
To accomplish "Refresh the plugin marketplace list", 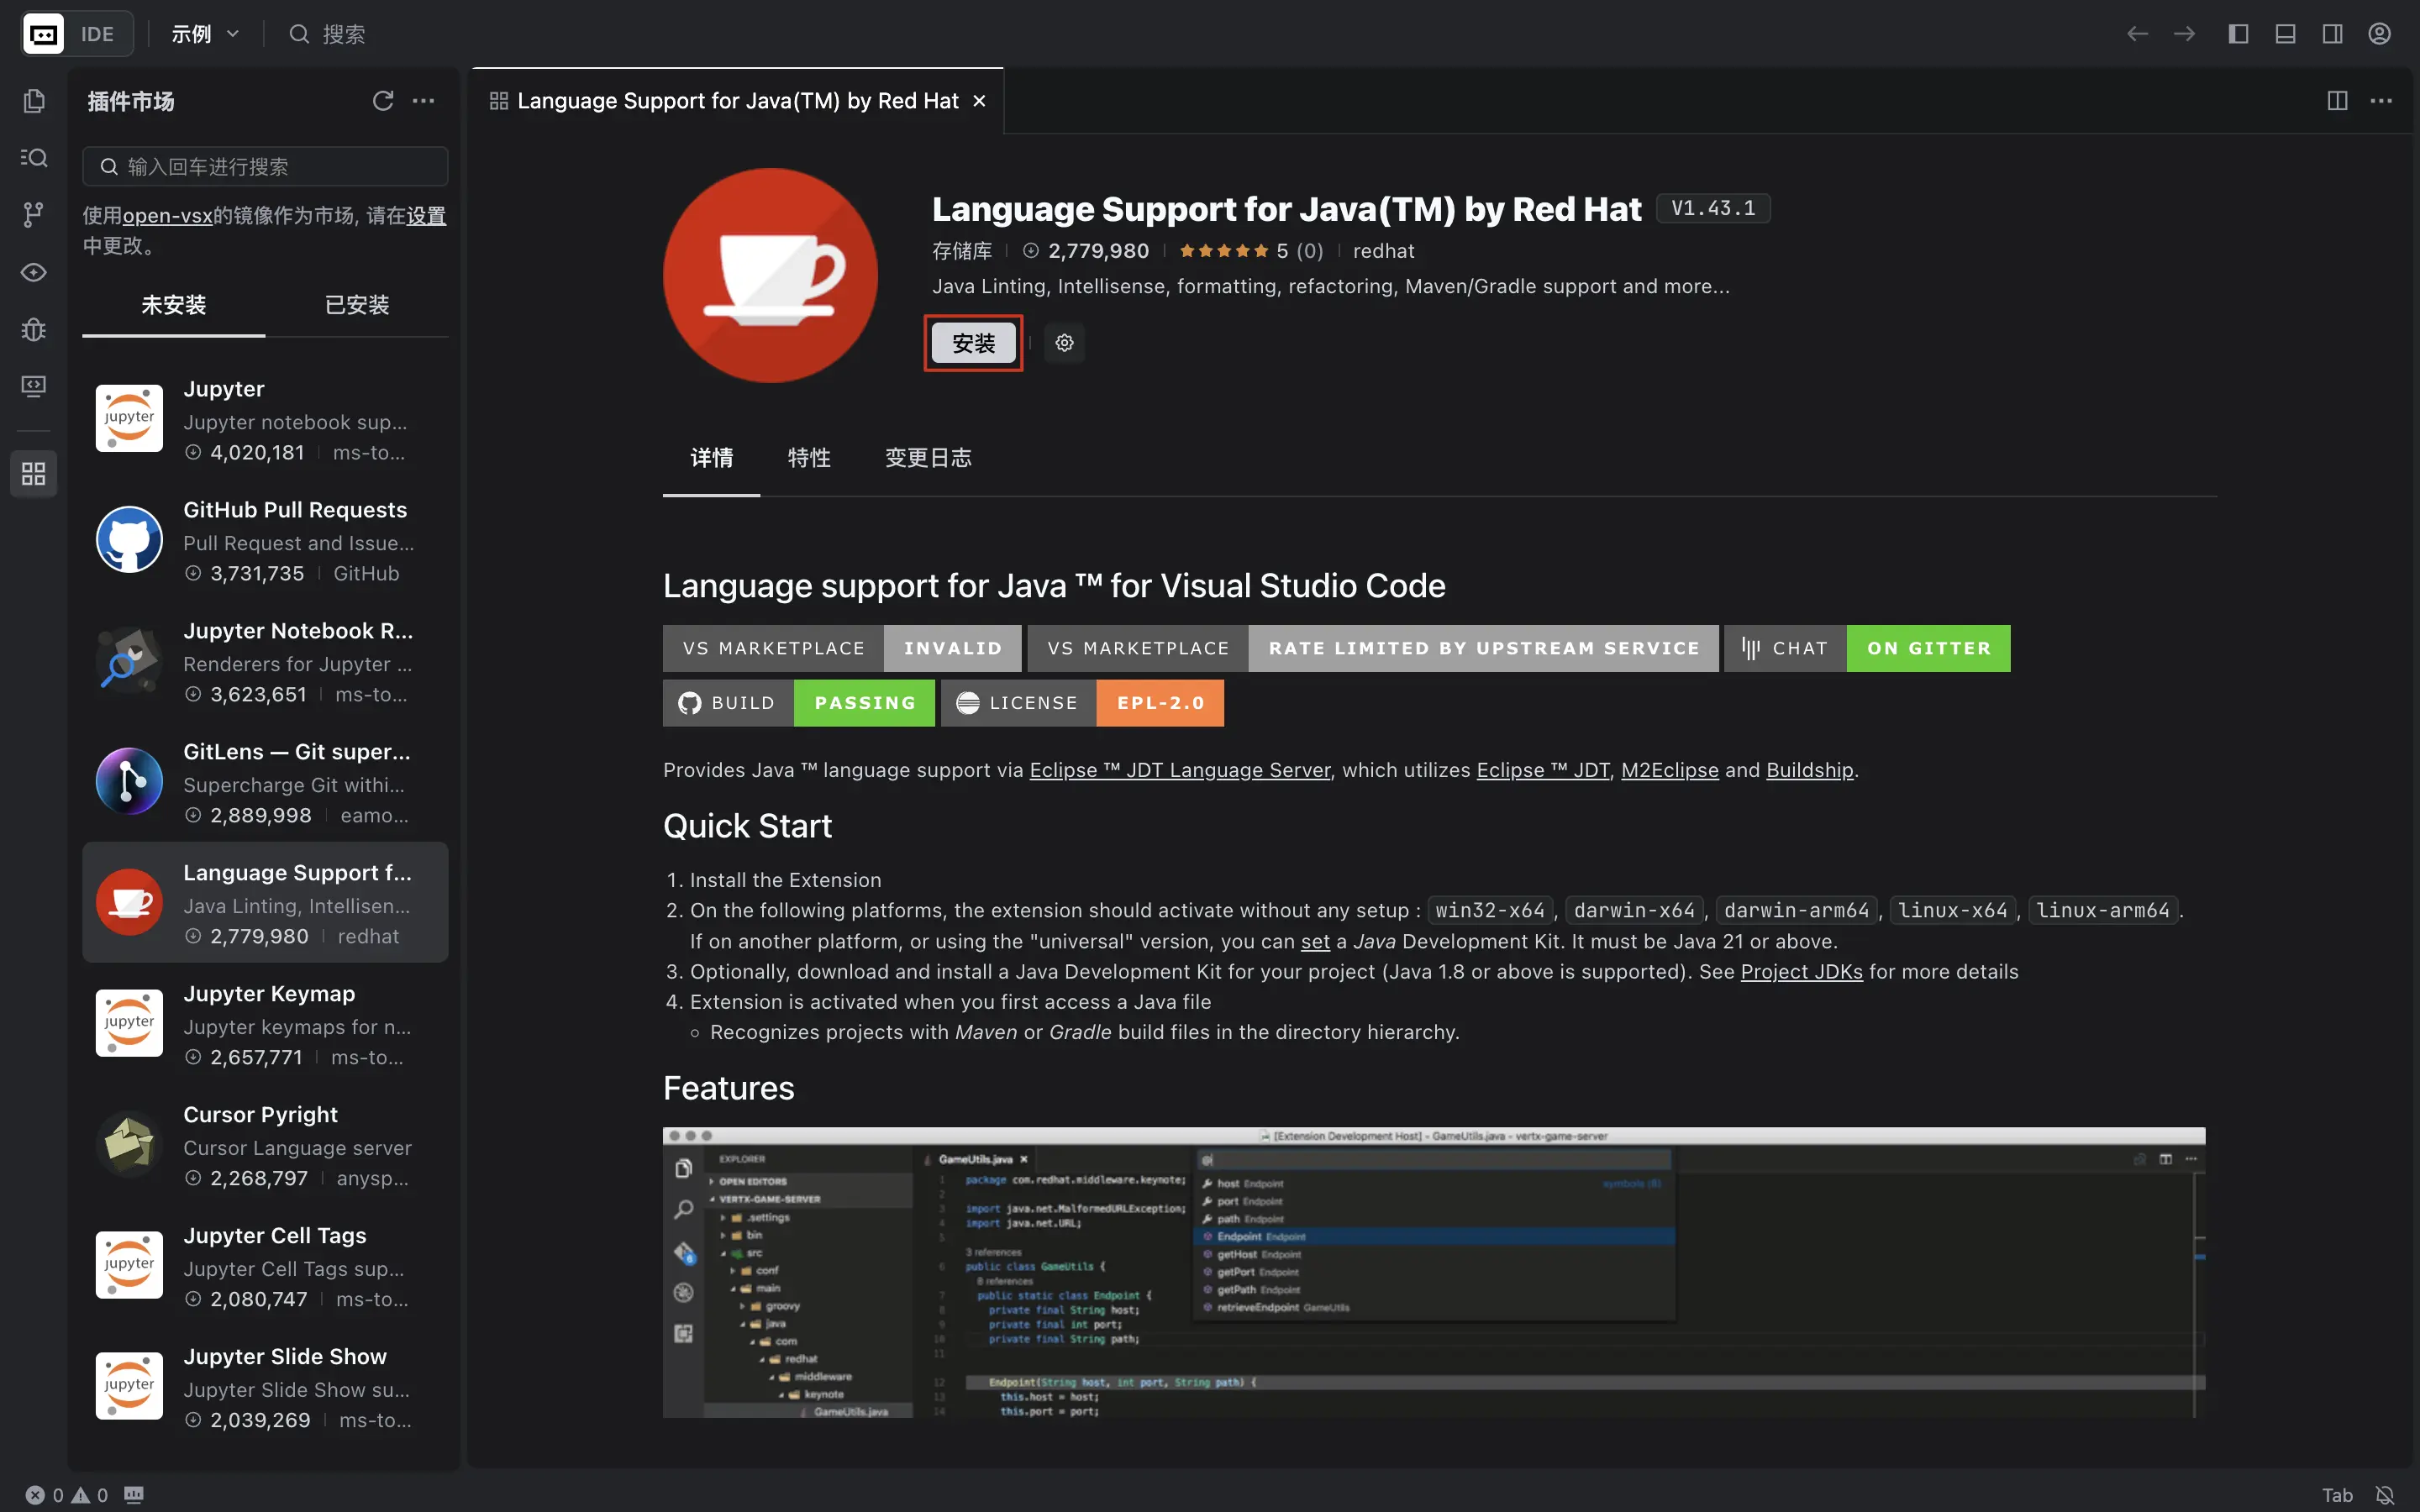I will pyautogui.click(x=382, y=101).
